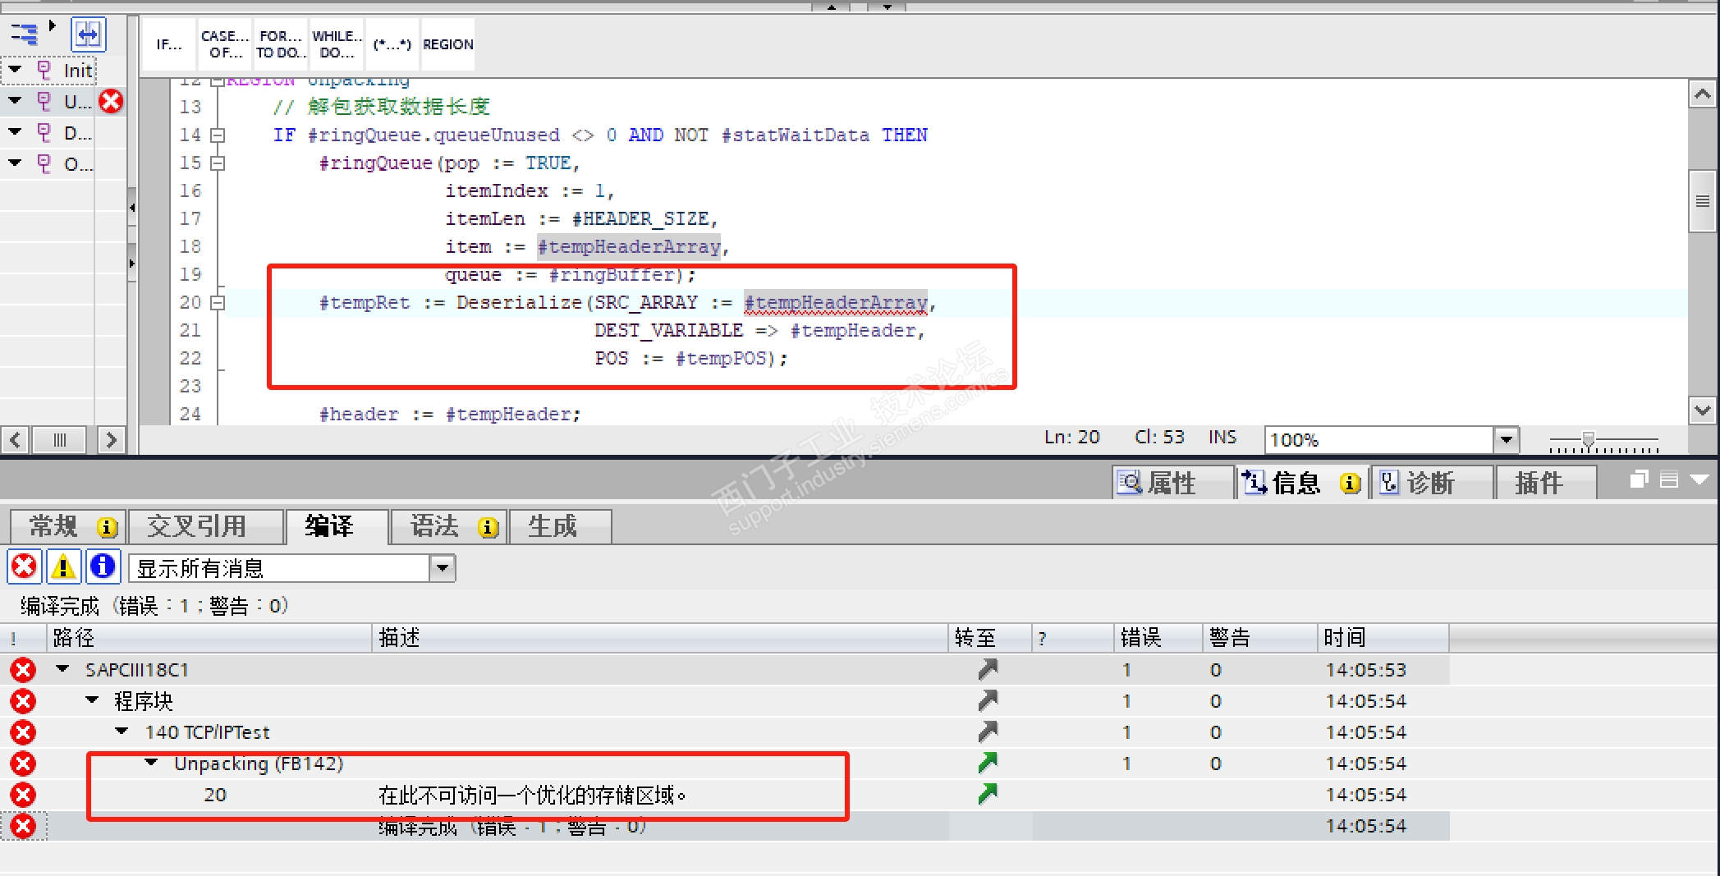Collapse the D... region in tree
Viewport: 1720px width, 876px height.
click(x=16, y=132)
